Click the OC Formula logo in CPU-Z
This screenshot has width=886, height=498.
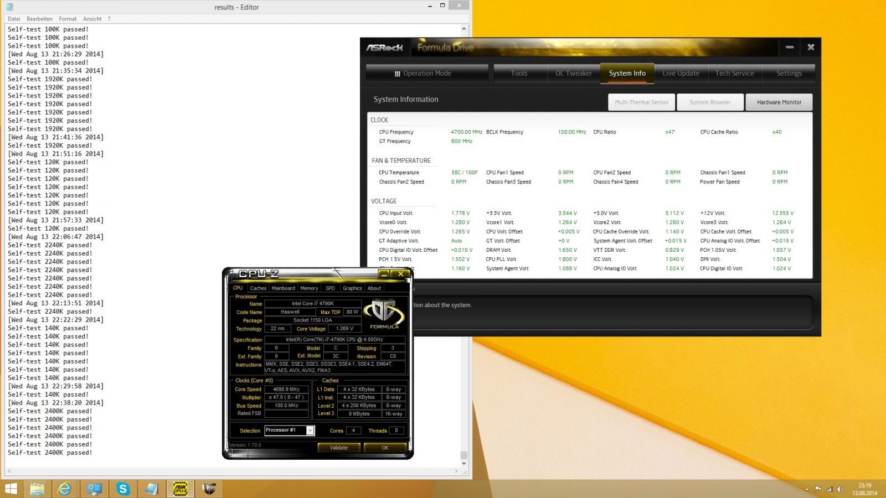pos(384,314)
